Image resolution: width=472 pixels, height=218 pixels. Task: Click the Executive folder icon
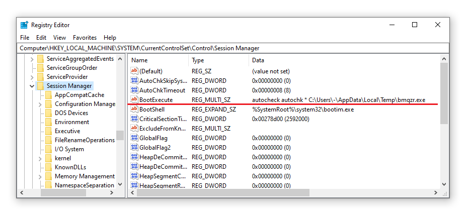(48, 131)
